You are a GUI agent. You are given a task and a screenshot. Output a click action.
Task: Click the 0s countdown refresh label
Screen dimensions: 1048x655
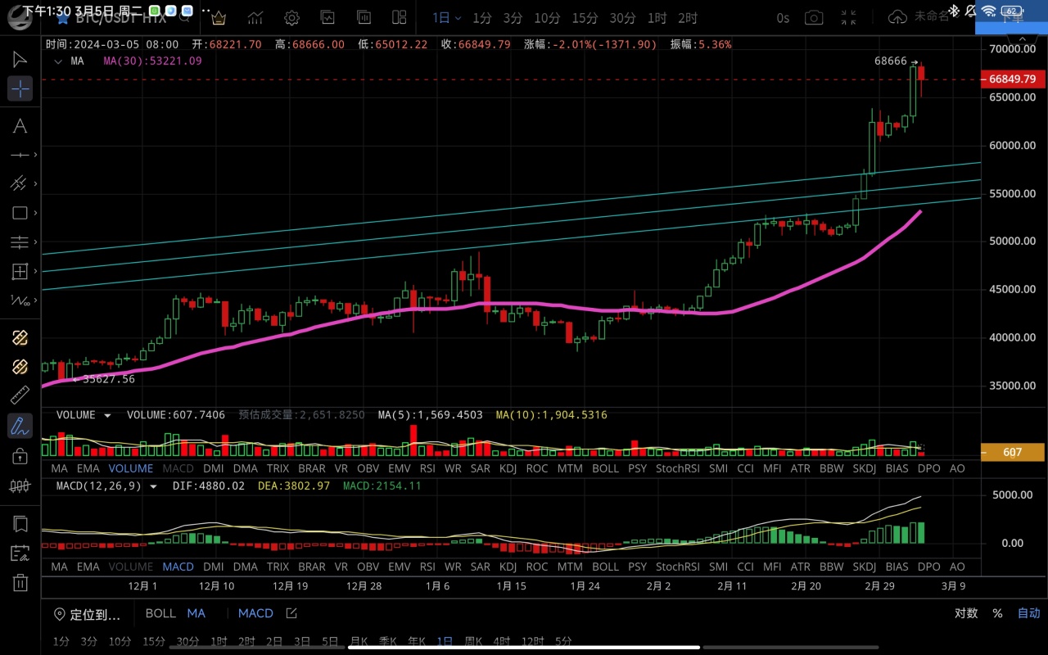[783, 18]
